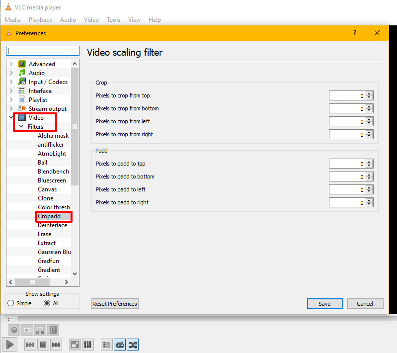Open the Playback menu

[41, 20]
